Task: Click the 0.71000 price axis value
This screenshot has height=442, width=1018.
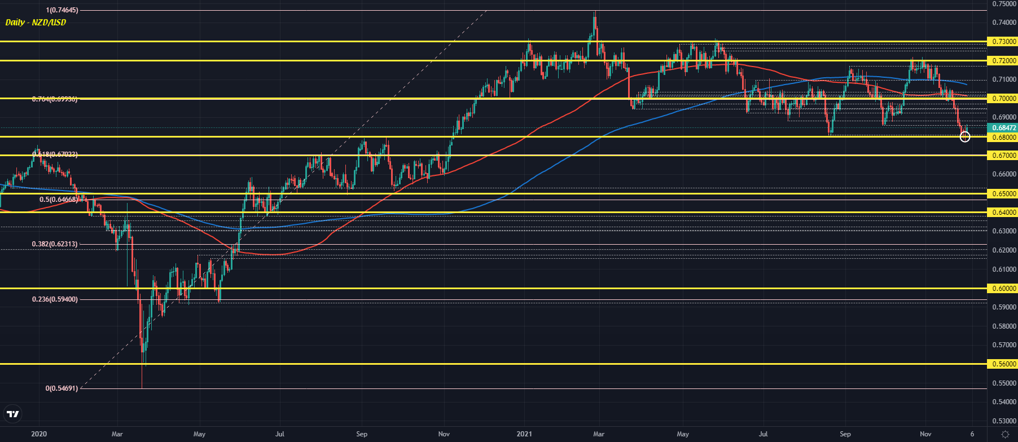Action: pyautogui.click(x=1004, y=79)
